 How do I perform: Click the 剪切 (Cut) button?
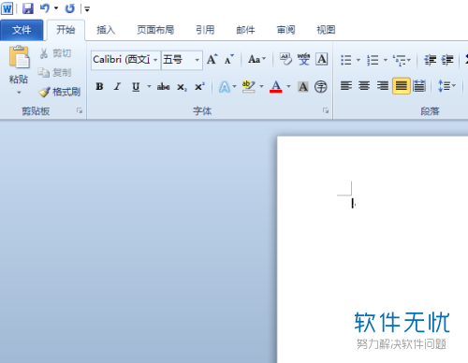(x=55, y=53)
